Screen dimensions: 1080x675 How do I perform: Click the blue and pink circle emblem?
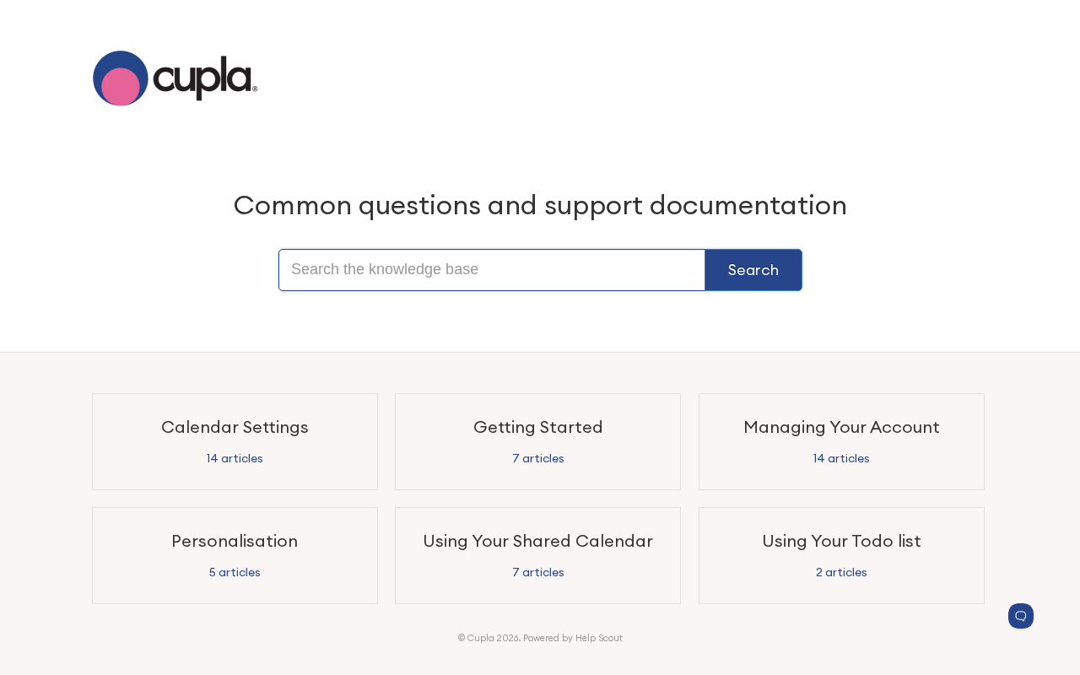click(120, 78)
